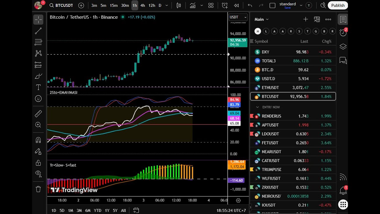Select the ruler measure tool
The height and width of the screenshot is (214, 380).
pyautogui.click(x=38, y=114)
